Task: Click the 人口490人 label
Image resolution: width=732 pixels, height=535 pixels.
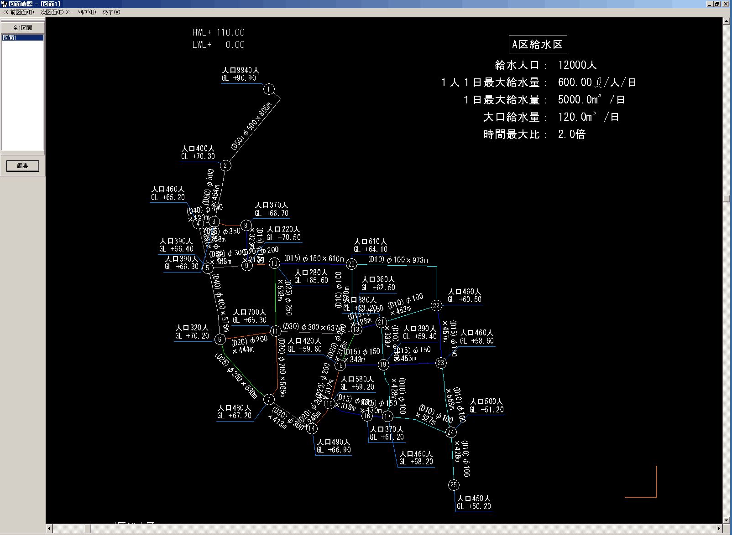Action: [334, 442]
